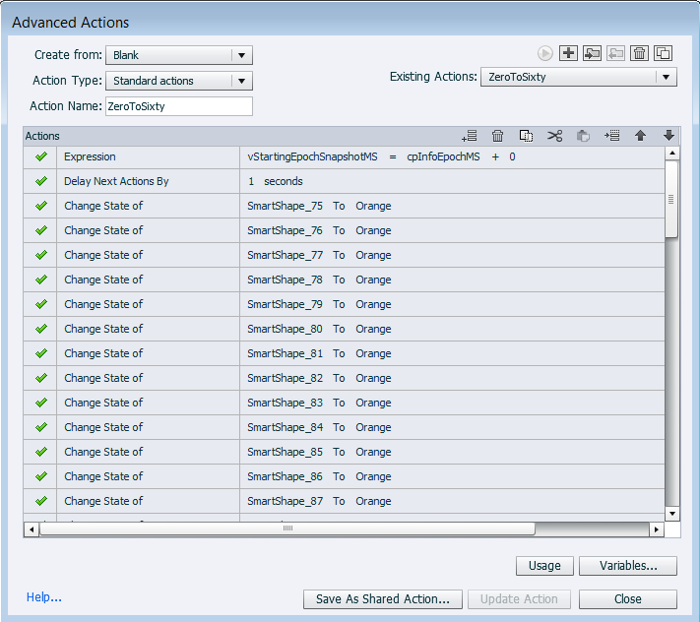Move the selected row down
Image resolution: width=700 pixels, height=622 pixels.
click(x=668, y=136)
